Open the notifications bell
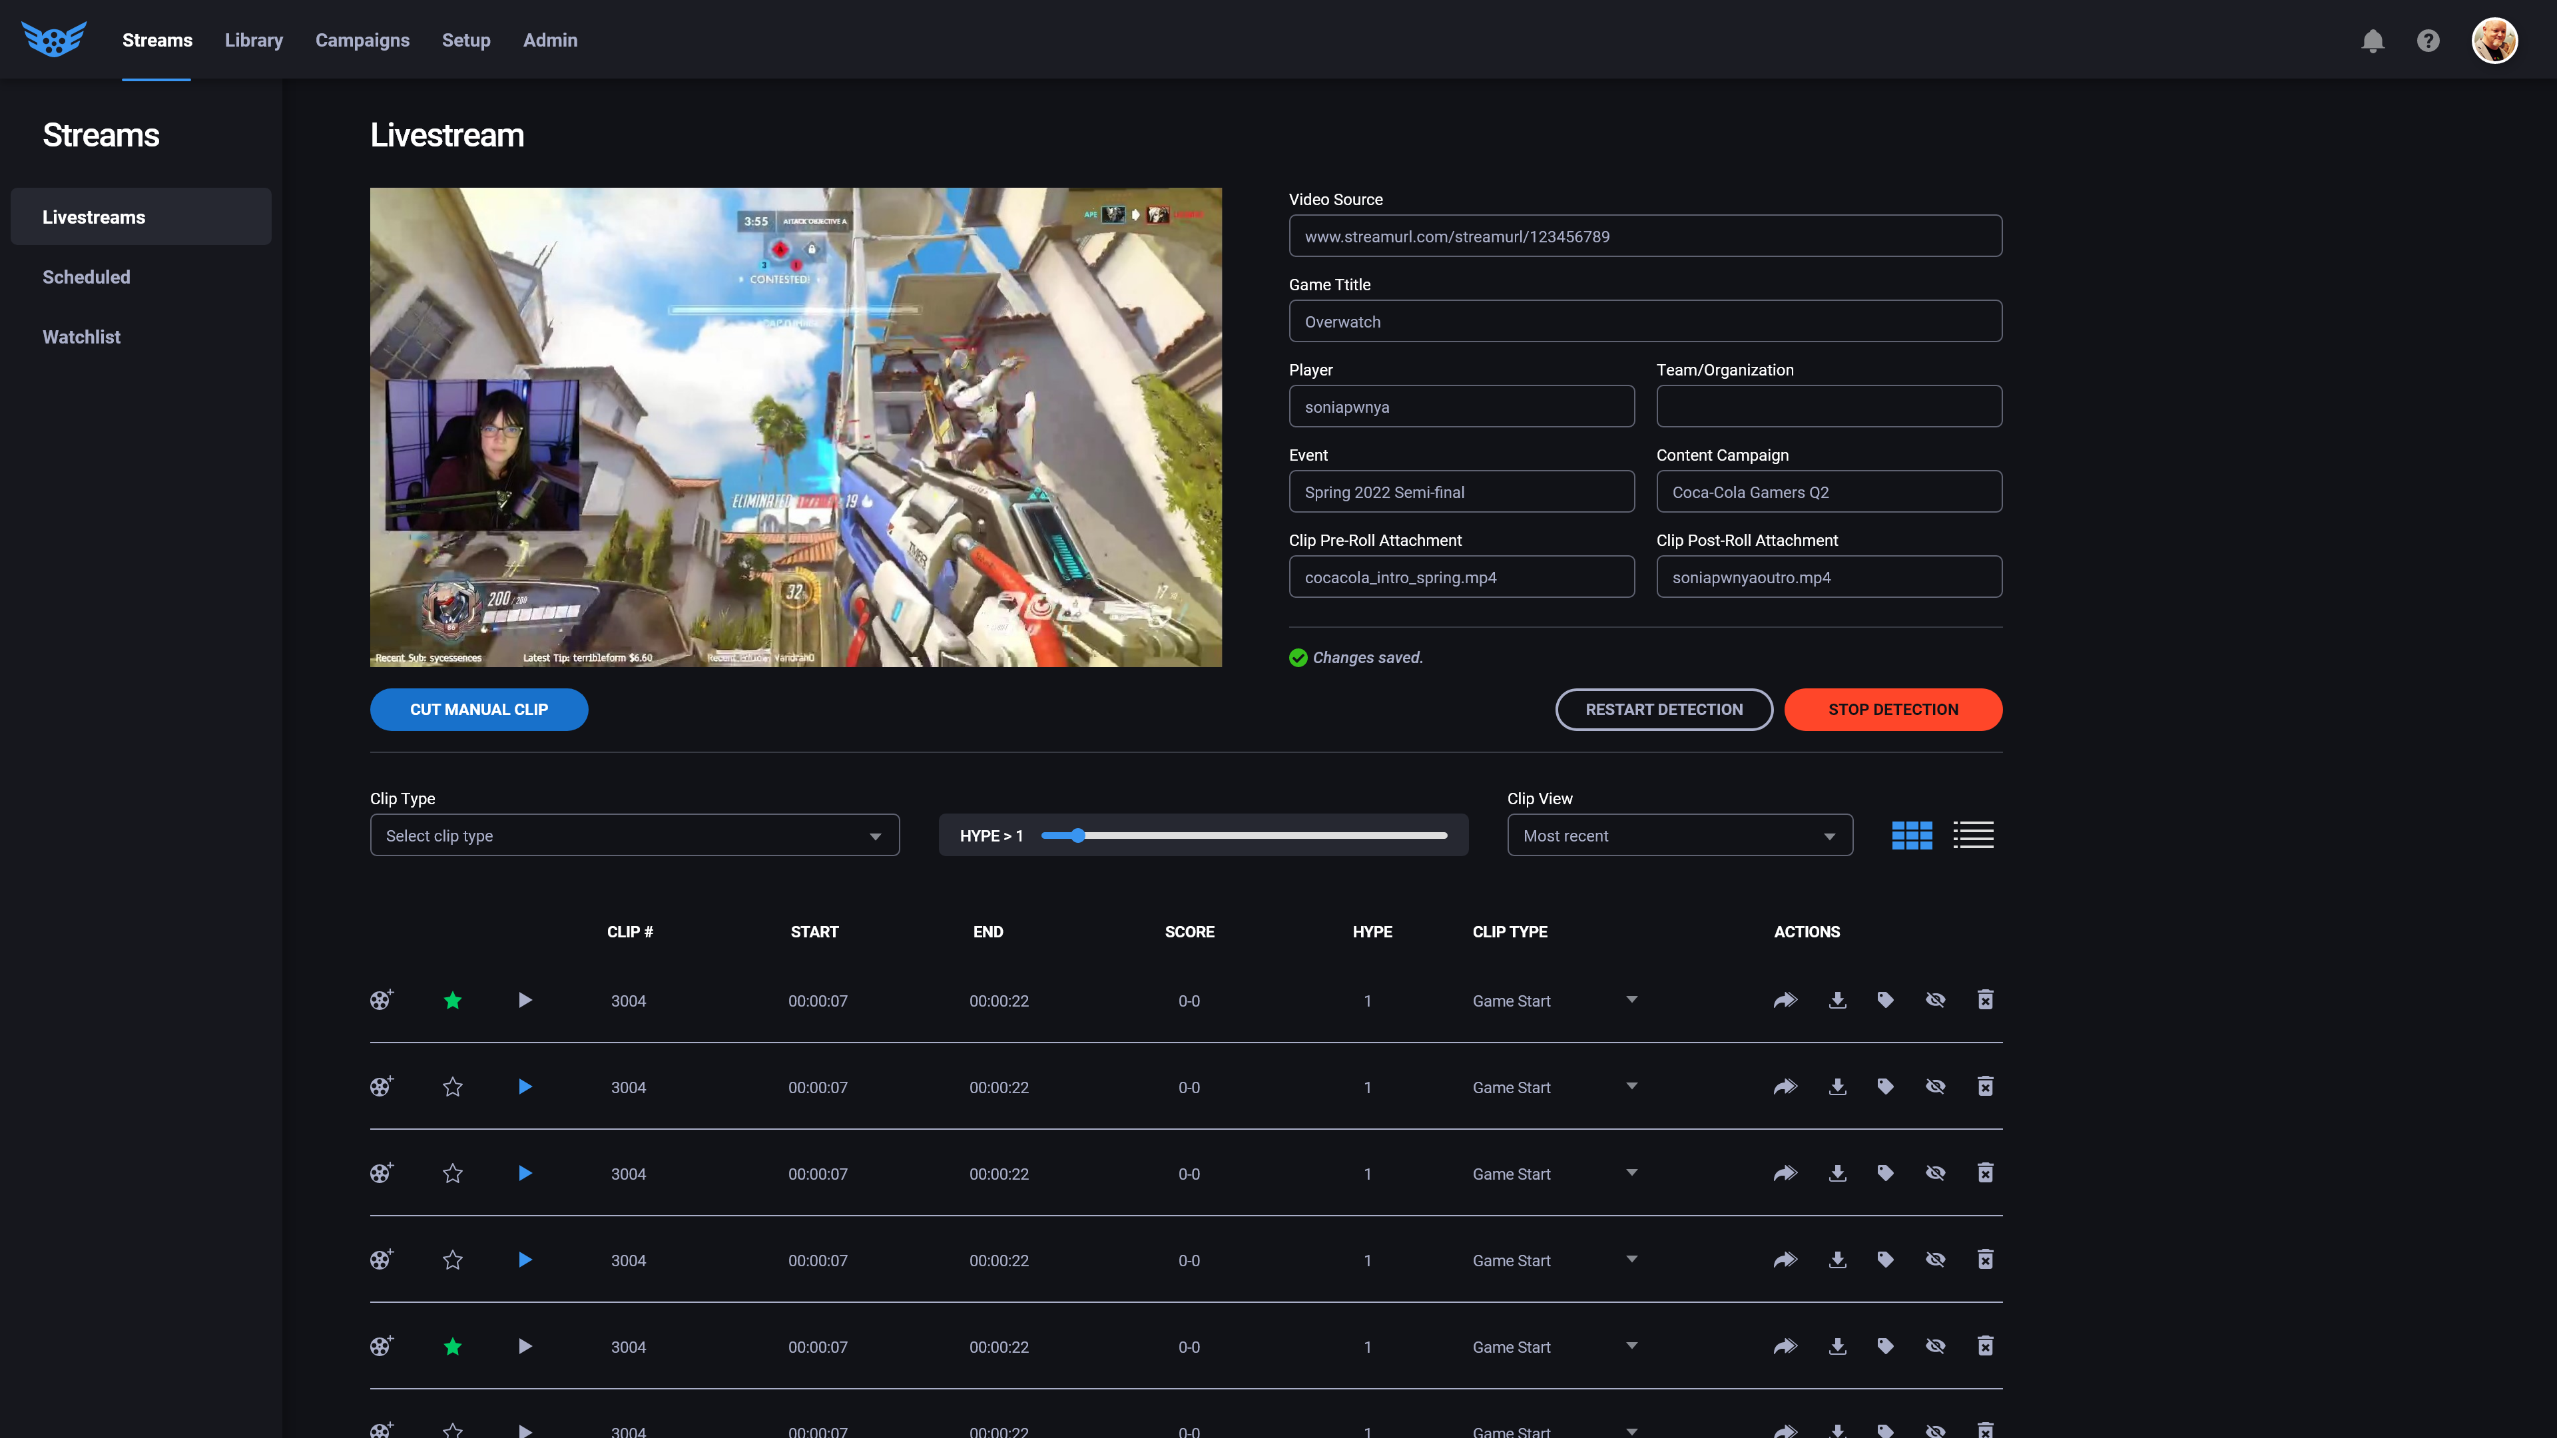This screenshot has width=2557, height=1438. (2373, 41)
